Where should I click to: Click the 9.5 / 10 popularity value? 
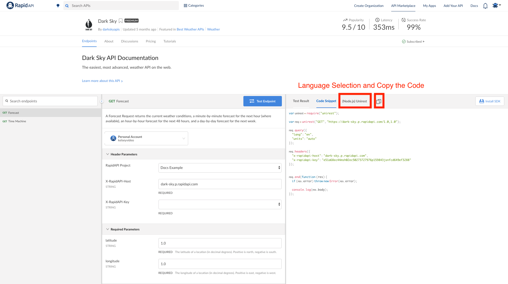[354, 27]
